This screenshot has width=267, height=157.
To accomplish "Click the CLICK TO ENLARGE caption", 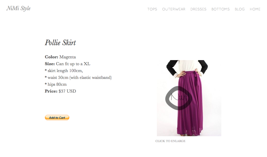I will click(x=170, y=141).
